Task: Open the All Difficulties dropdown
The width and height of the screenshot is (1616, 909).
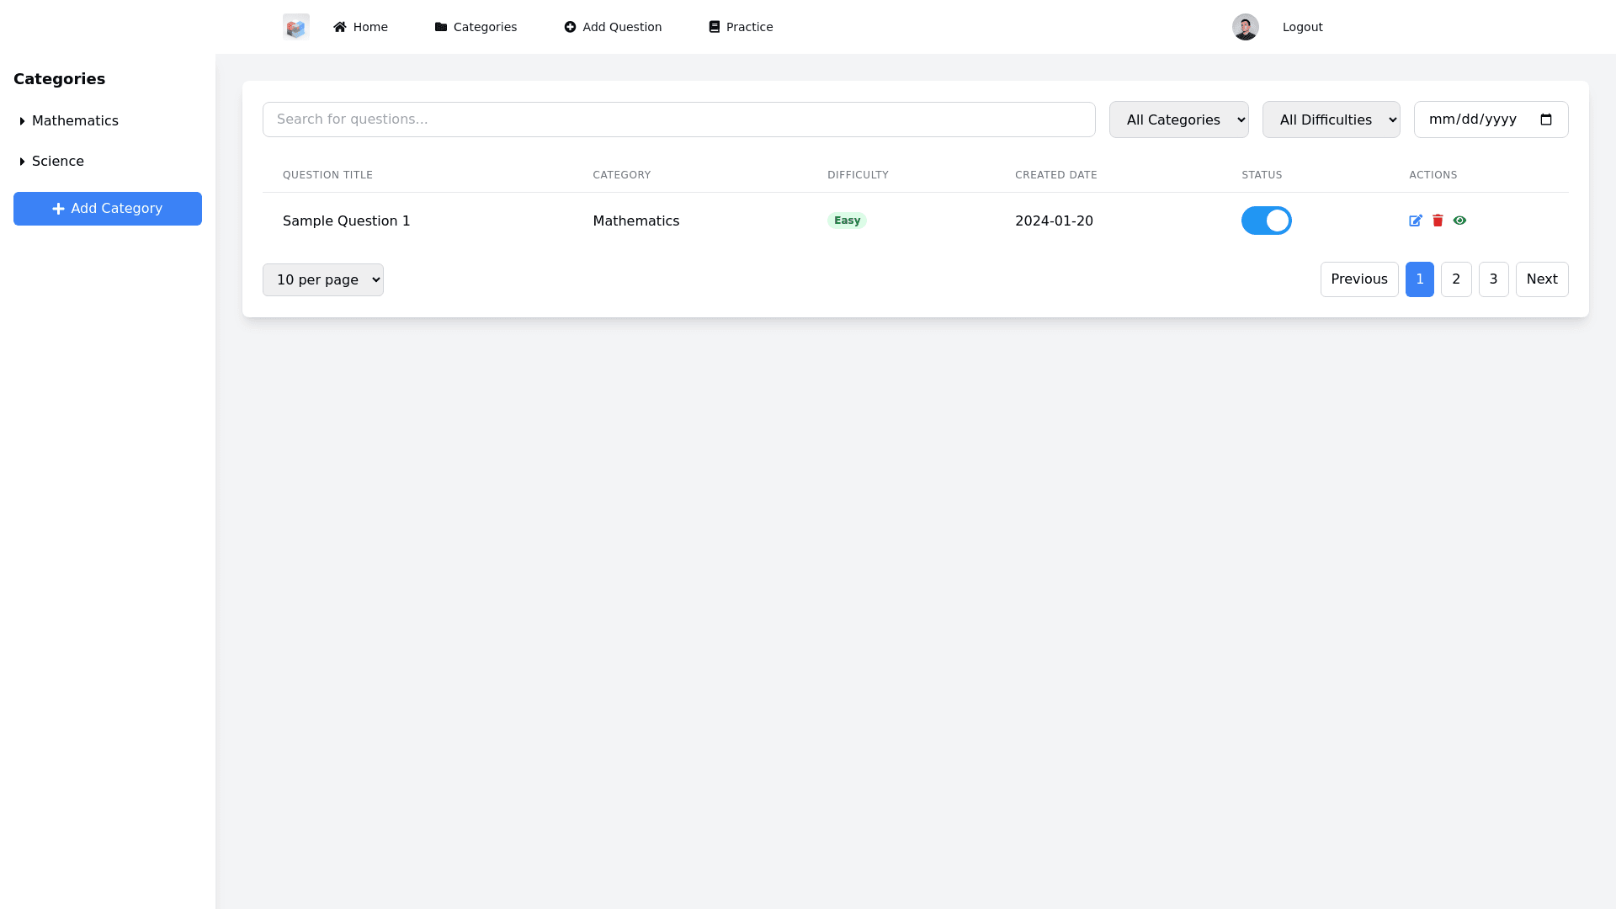Action: [x=1331, y=120]
